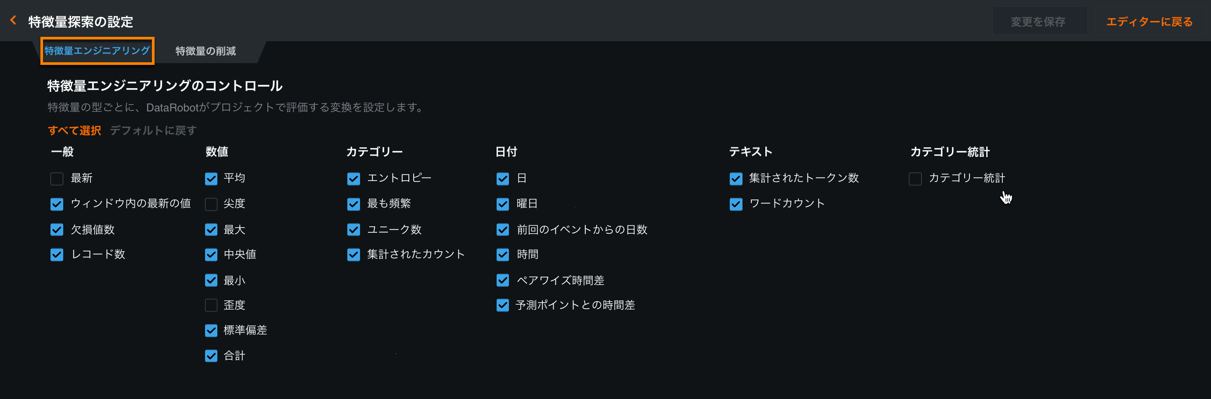The image size is (1211, 399).
Task: Toggle the ワードカウント checkbox
Action: [736, 204]
